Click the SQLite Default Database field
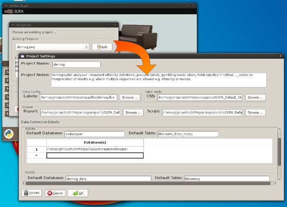 (95, 134)
